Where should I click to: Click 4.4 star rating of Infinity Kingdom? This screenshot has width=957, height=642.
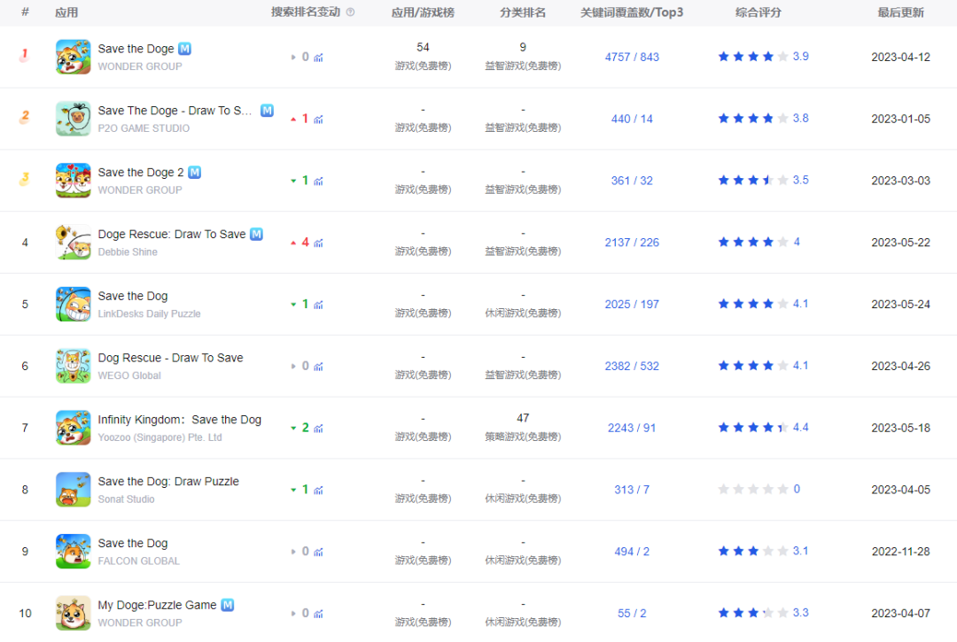click(x=763, y=428)
